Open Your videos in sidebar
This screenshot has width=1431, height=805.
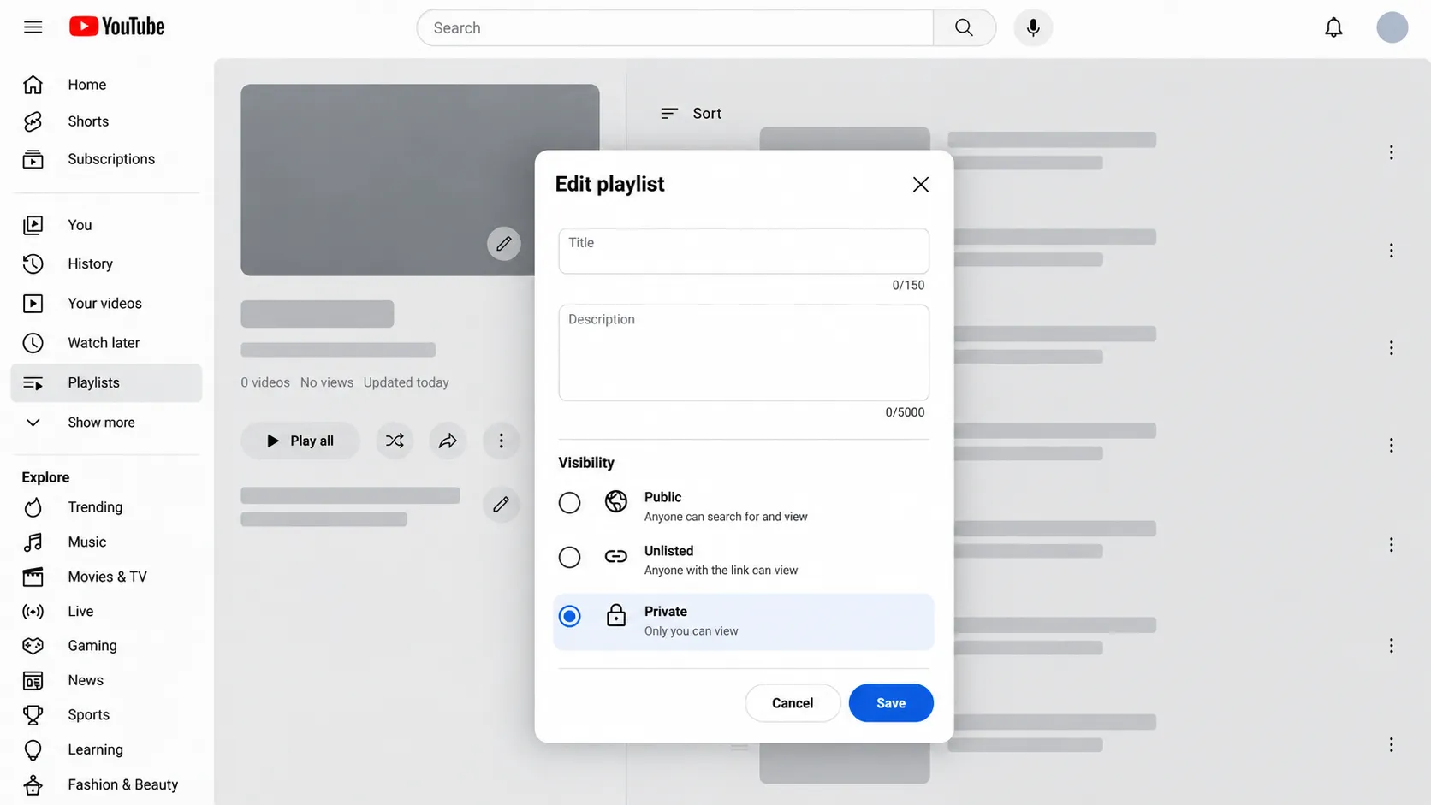pos(106,304)
